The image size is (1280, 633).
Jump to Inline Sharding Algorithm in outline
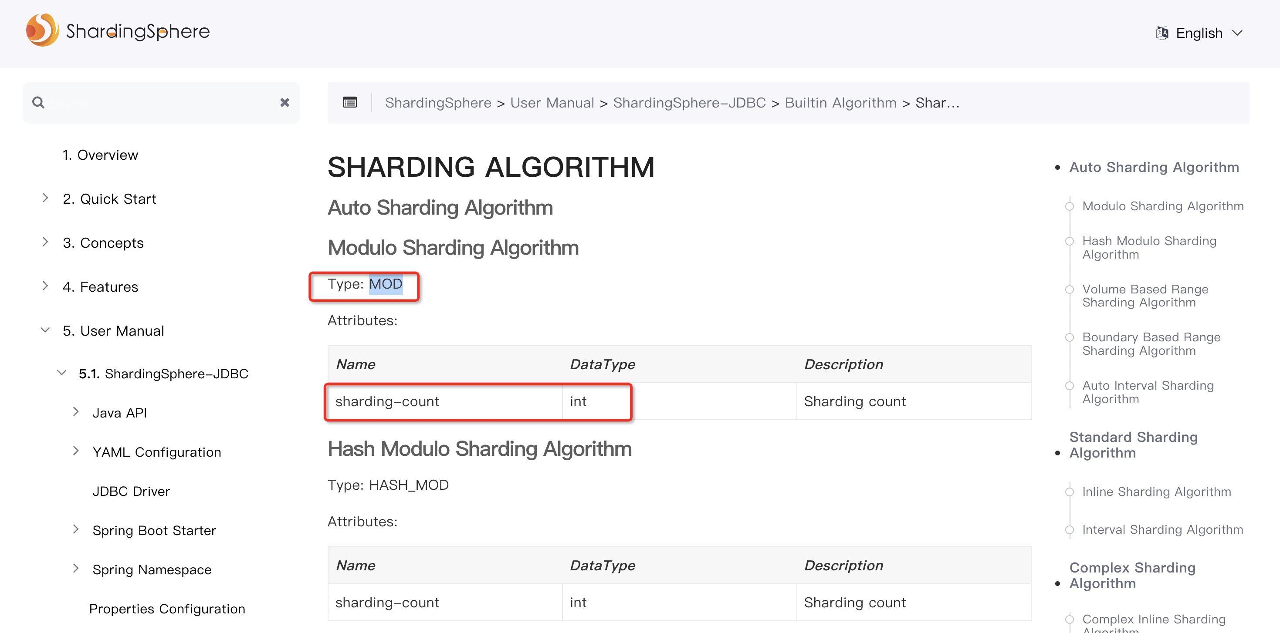pyautogui.click(x=1156, y=492)
